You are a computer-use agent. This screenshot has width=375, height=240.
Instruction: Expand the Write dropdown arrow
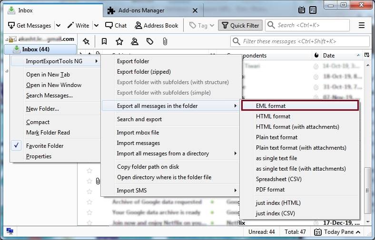[96, 25]
